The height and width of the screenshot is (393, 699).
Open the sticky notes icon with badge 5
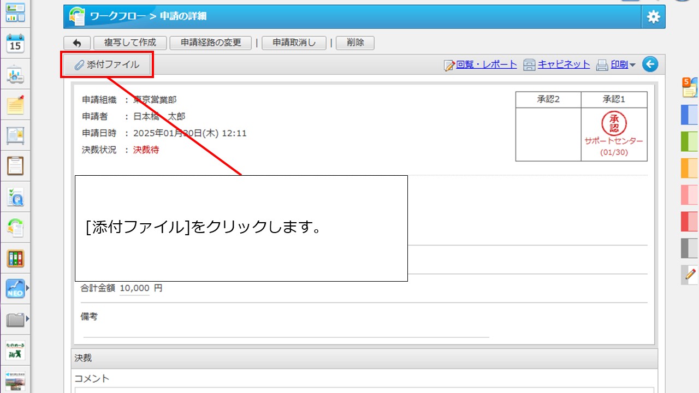tap(690, 87)
